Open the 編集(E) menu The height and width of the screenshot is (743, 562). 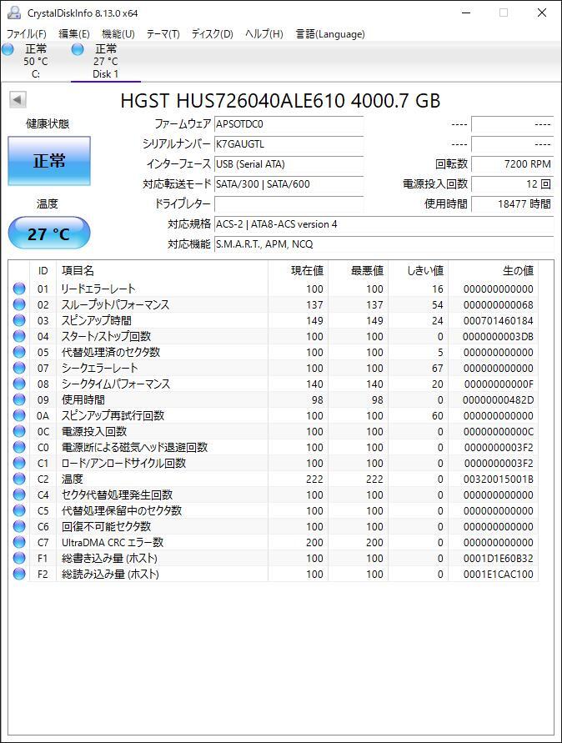click(x=74, y=33)
